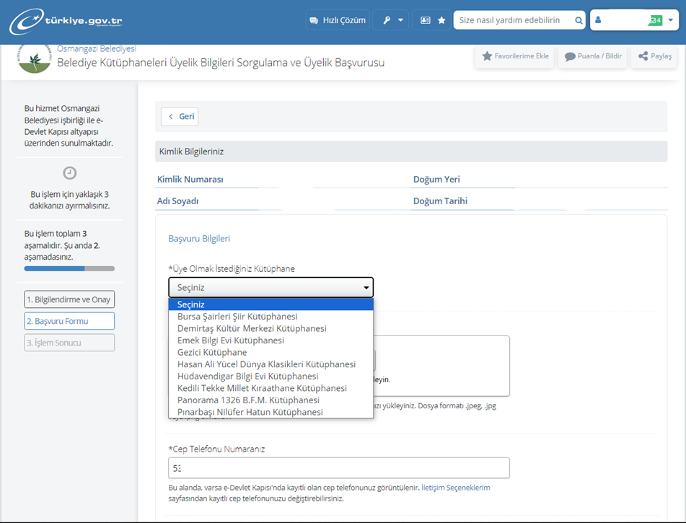Select step 2. Başvuru Formu

(x=69, y=321)
